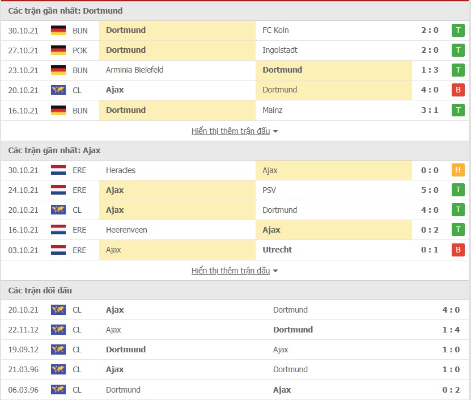Screen dimensions: 471x400
Task: Expand more Ajax matches with 'Hiển thị thêm trận đấu'
Action: (x=231, y=271)
